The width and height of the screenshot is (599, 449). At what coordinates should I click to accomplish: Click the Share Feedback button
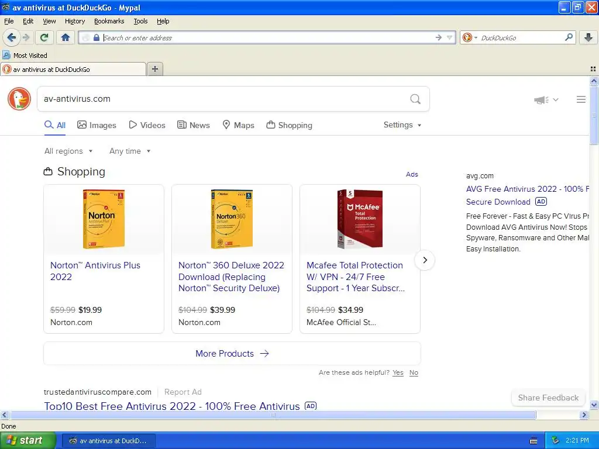pos(548,398)
